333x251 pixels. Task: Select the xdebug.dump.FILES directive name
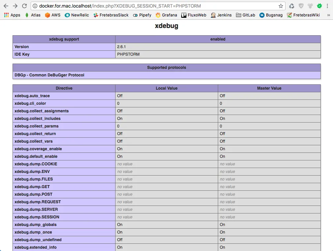click(34, 179)
